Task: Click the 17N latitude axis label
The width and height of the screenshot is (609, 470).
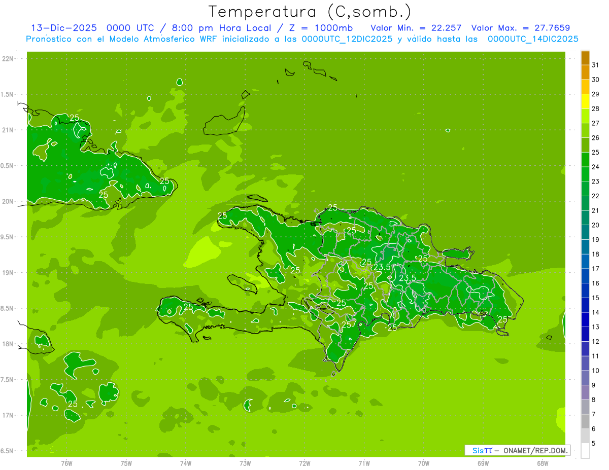Action: point(8,415)
